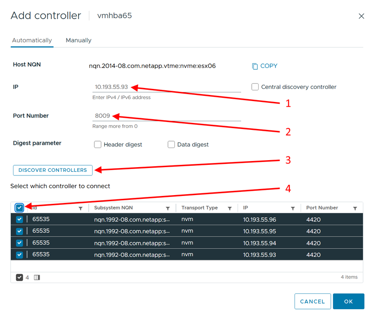Filter the Subsystem NQN column
Viewport: 374px width, 318px height.
[168, 209]
